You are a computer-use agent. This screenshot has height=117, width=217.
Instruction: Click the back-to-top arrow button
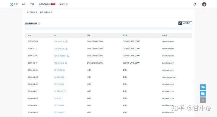point(203,100)
